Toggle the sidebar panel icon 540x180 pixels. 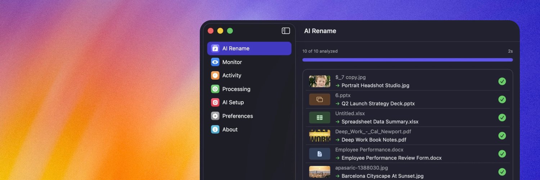[286, 31]
